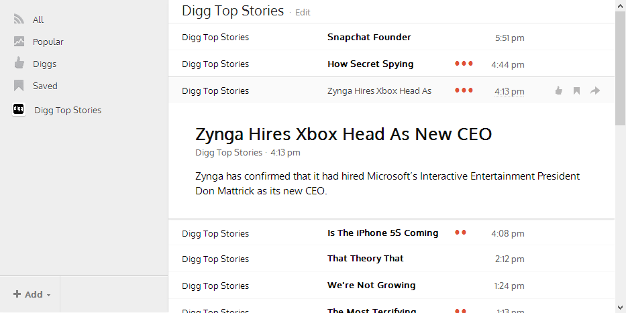Click the 2:12 pm time on That Theory row
This screenshot has width=626, height=313.
[x=510, y=259]
